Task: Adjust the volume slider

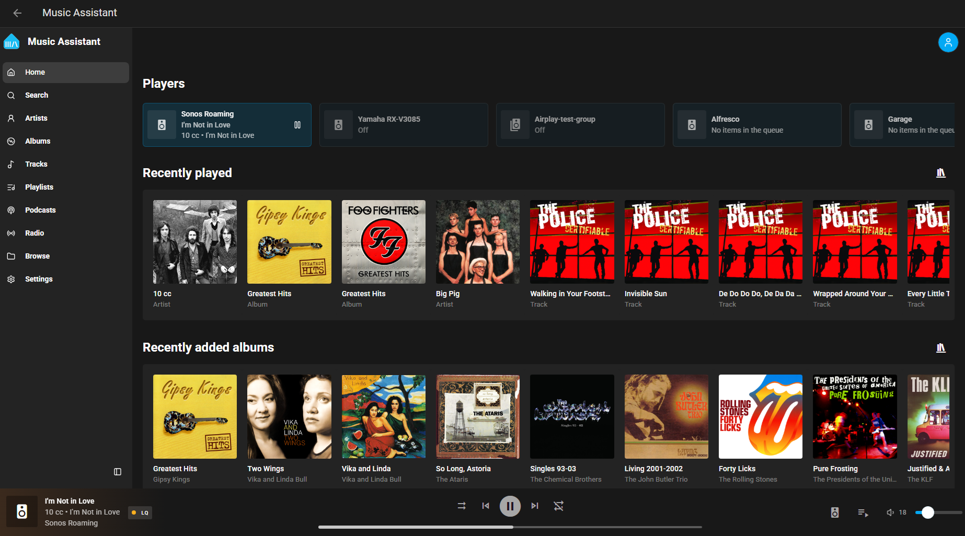Action: click(x=938, y=512)
